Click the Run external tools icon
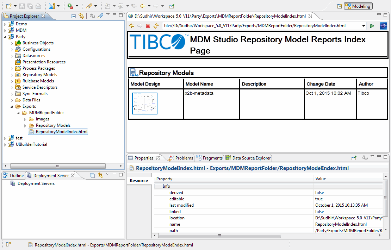This screenshot has width=391, height=250. coord(70,6)
